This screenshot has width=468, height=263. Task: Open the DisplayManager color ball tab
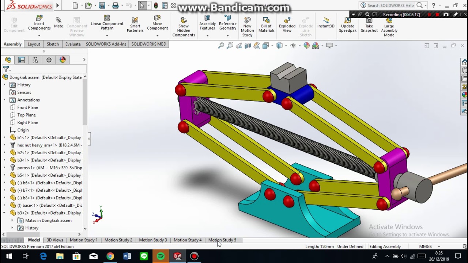63,60
